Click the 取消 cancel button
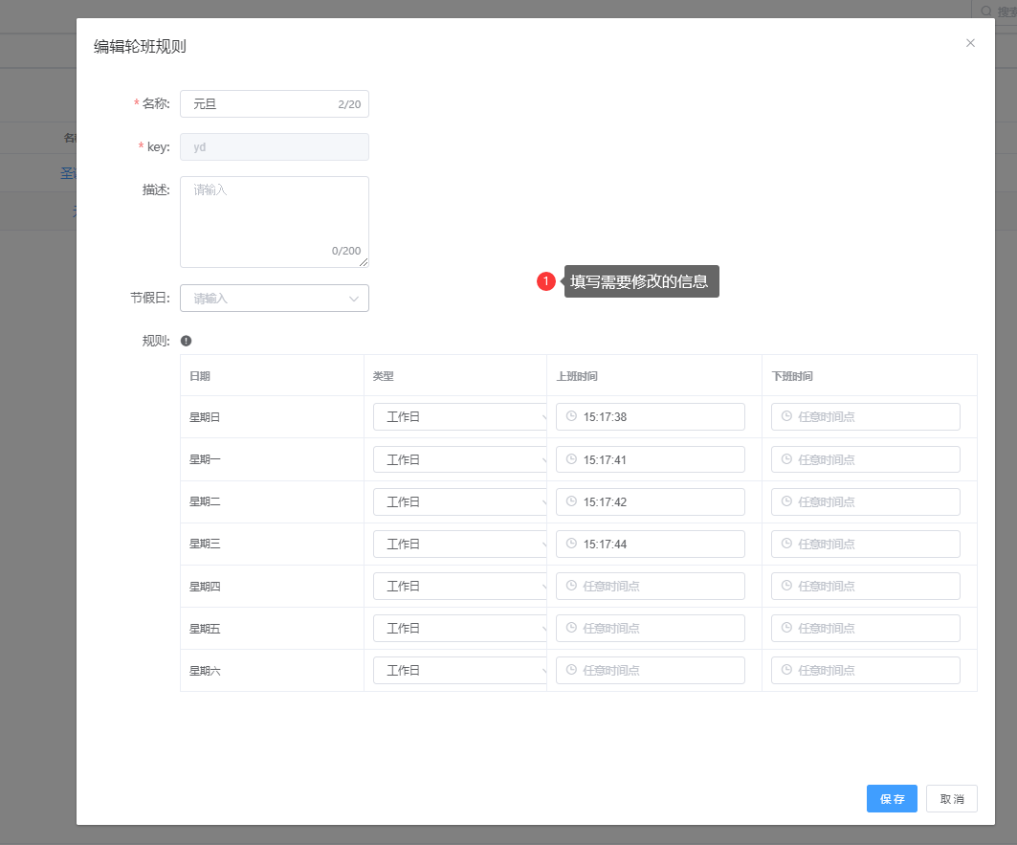The height and width of the screenshot is (845, 1017). coord(951,798)
